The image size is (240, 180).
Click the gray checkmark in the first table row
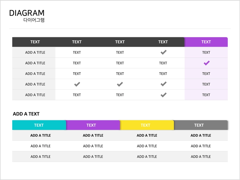pos(163,52)
